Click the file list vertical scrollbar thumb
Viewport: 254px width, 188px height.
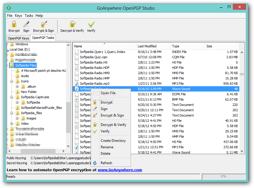(x=242, y=74)
